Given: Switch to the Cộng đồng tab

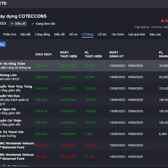Looking at the screenshot, I should [x=43, y=34].
